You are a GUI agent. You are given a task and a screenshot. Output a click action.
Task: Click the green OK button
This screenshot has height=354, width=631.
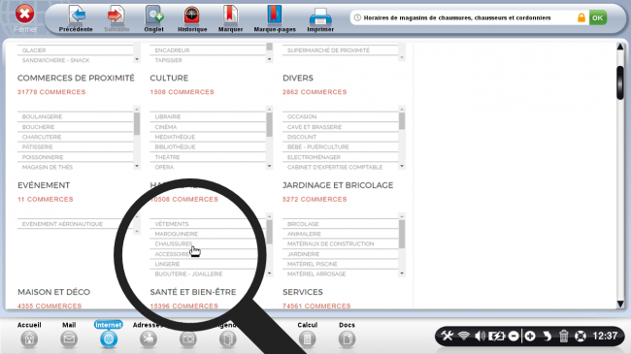tap(598, 17)
